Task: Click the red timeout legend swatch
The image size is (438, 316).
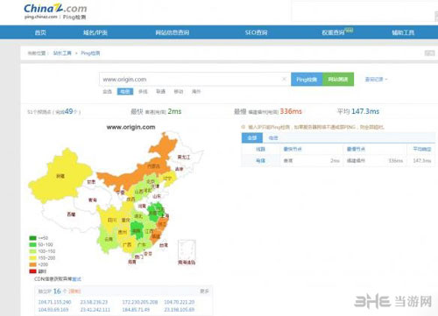Action: point(32,271)
